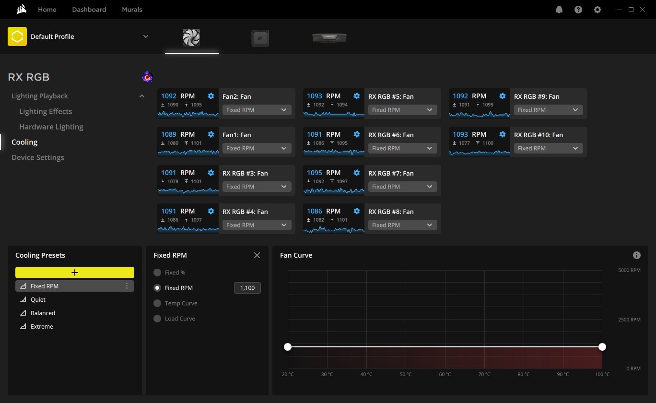Collapse the Lighting Playback section
This screenshot has height=403, width=656.
point(141,96)
